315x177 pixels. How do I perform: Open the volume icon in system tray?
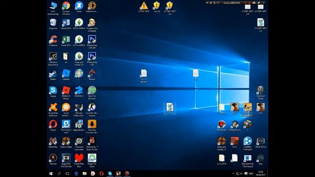tap(242, 174)
